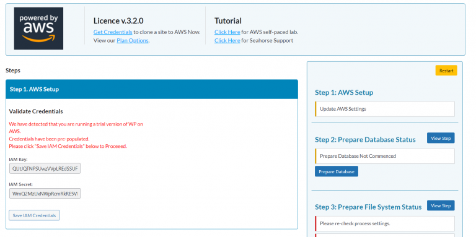476x237 pixels.
Task: Focus the IAM Secret input field
Action: click(45, 193)
